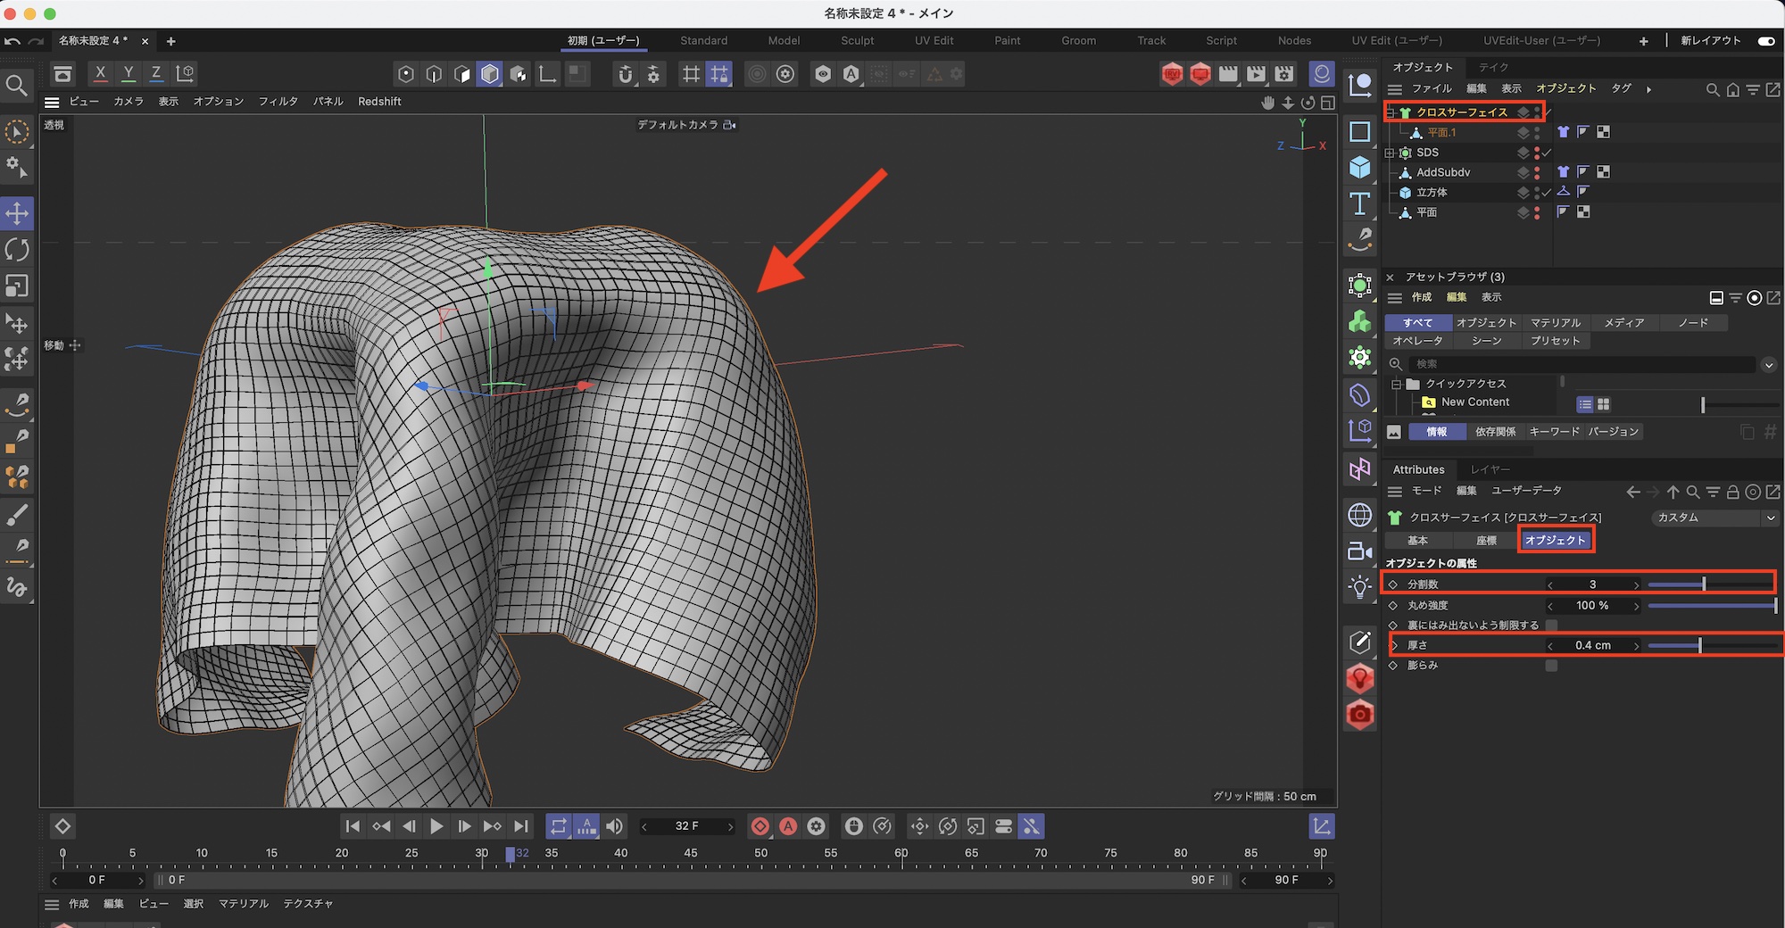Image resolution: width=1785 pixels, height=928 pixels.
Task: Collapse the SDS object tree node
Action: coord(1390,153)
